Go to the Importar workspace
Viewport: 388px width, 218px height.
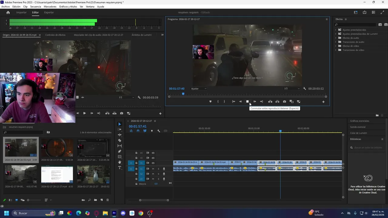[22, 12]
